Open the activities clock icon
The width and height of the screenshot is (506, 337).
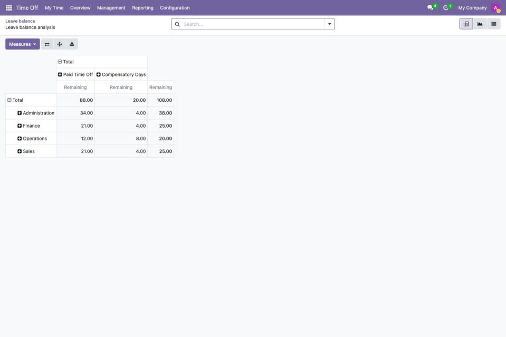[446, 7]
